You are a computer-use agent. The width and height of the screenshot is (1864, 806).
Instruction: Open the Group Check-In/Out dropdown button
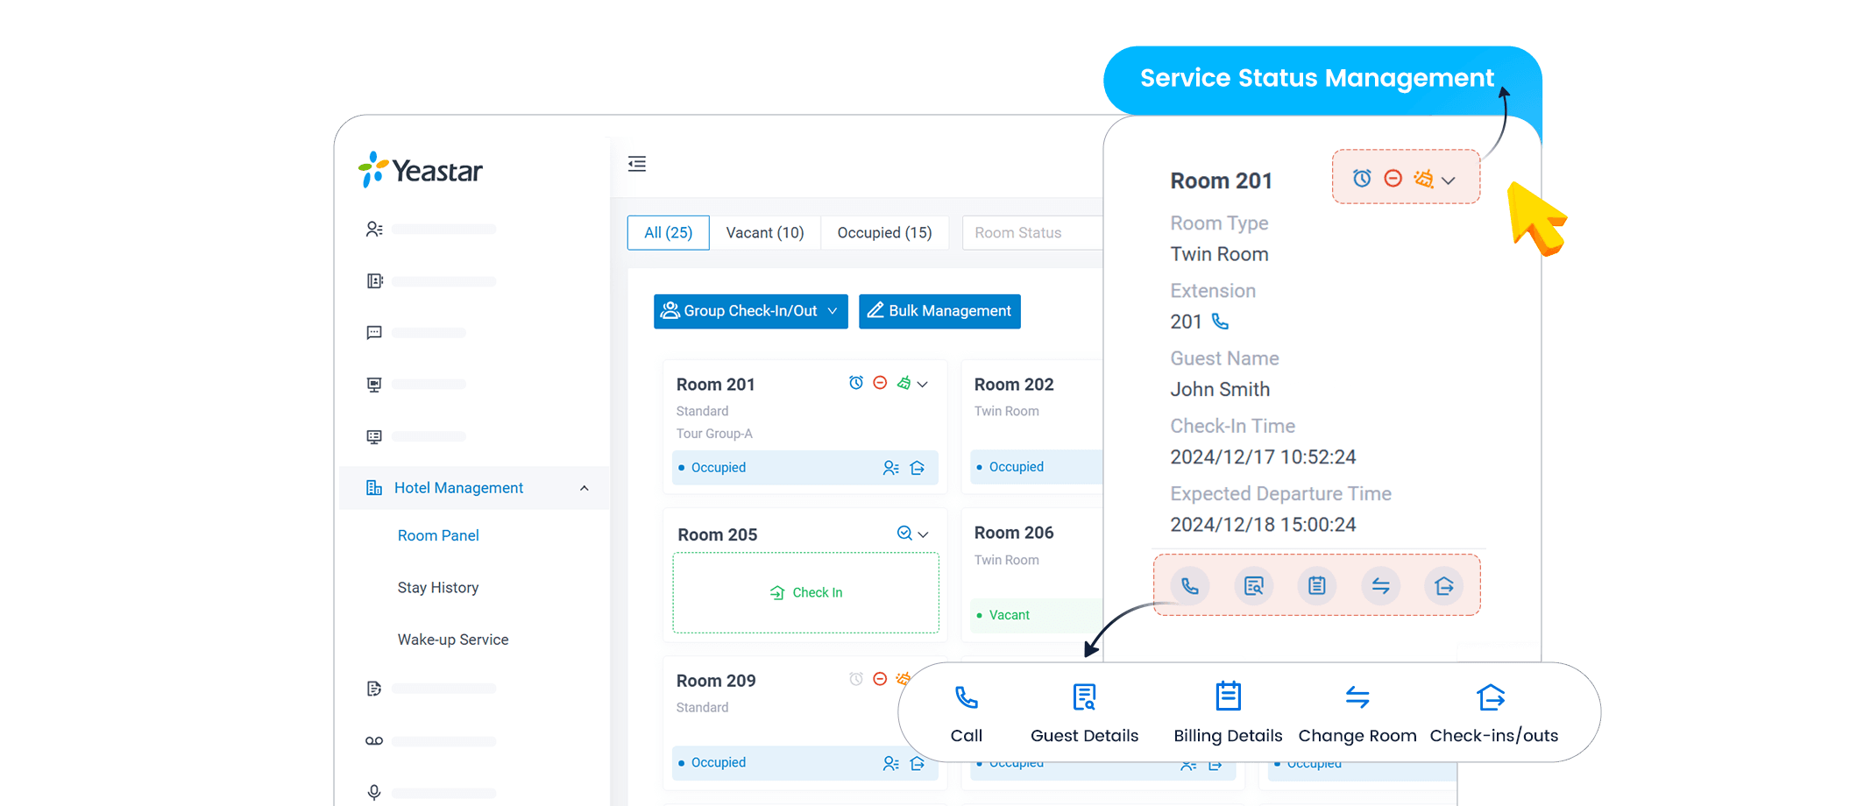(751, 311)
